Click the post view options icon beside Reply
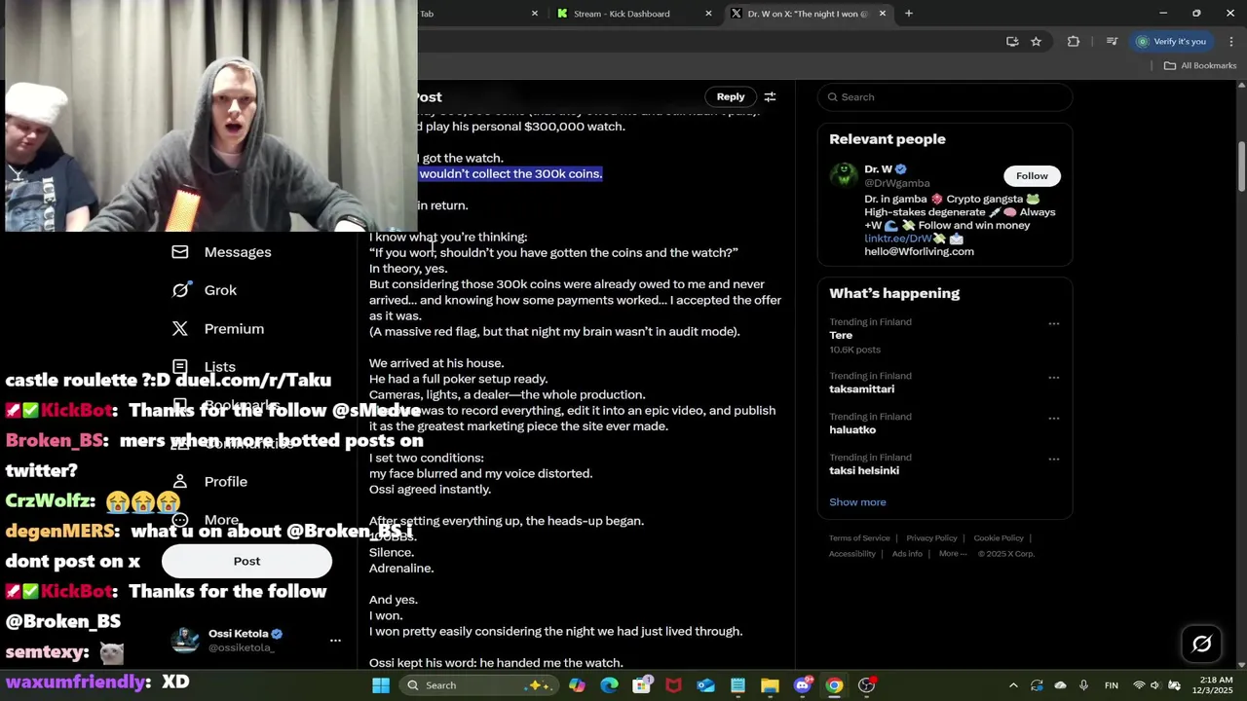 (770, 97)
